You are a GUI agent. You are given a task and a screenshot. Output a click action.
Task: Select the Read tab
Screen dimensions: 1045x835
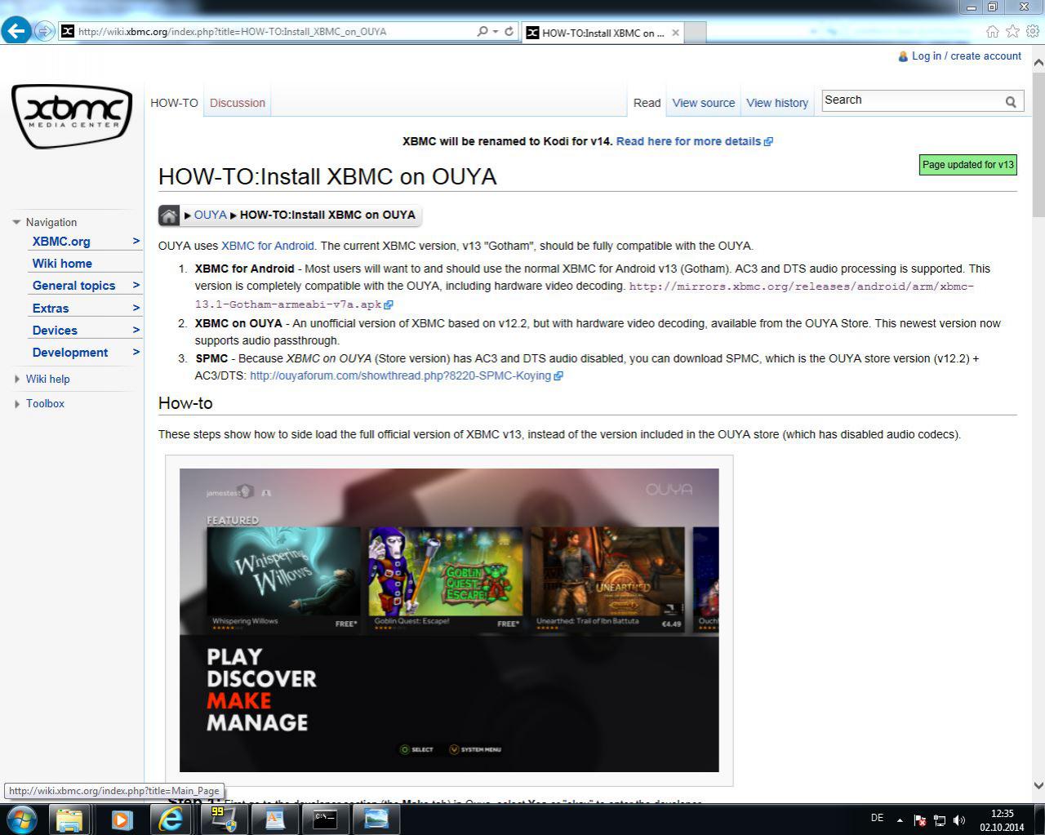click(x=647, y=103)
